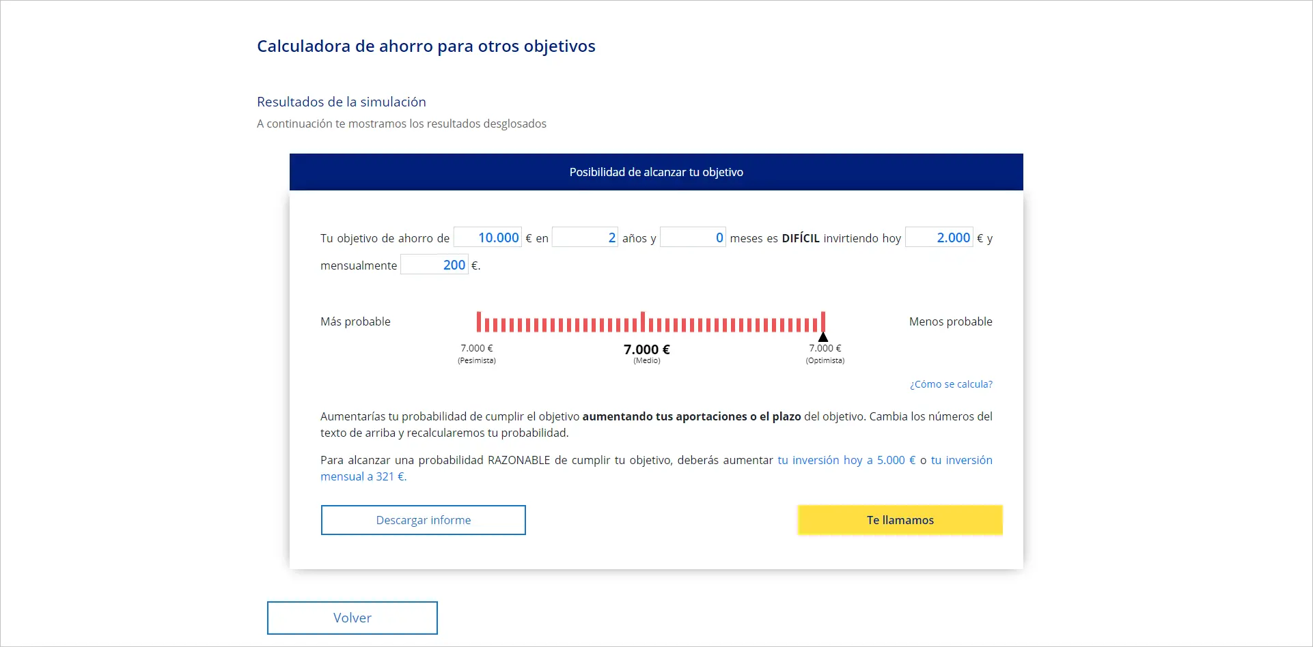Click the bold 7.000 € Medio value

[x=646, y=349]
